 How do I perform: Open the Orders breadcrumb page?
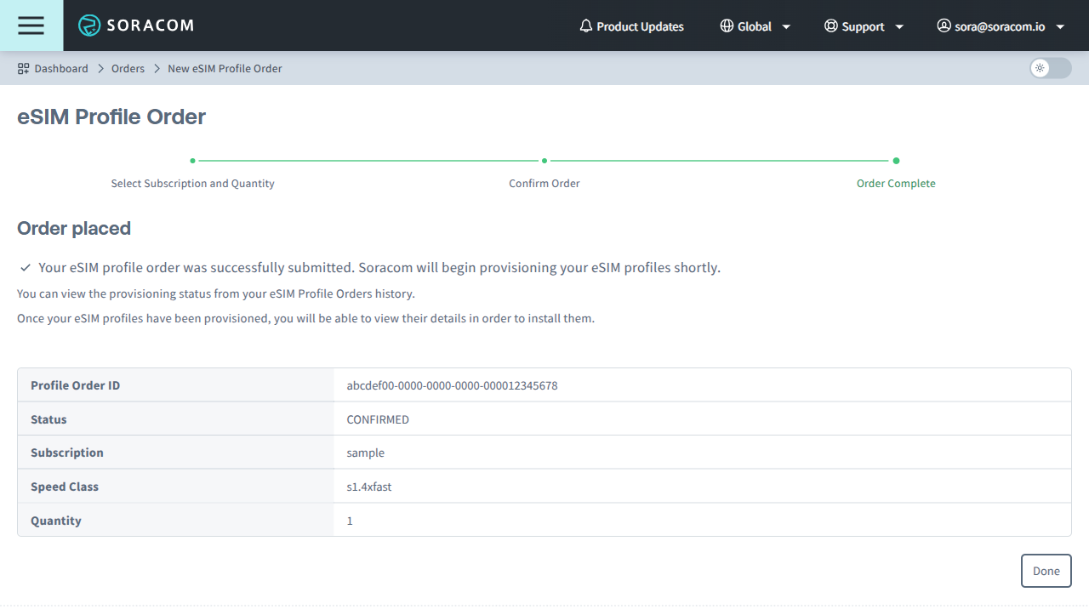(128, 68)
